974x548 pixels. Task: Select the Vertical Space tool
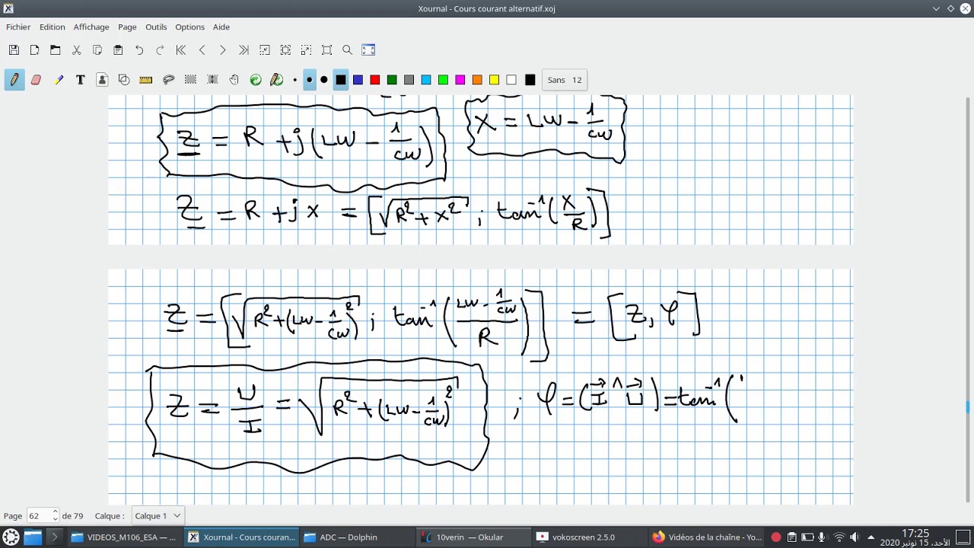pos(212,80)
